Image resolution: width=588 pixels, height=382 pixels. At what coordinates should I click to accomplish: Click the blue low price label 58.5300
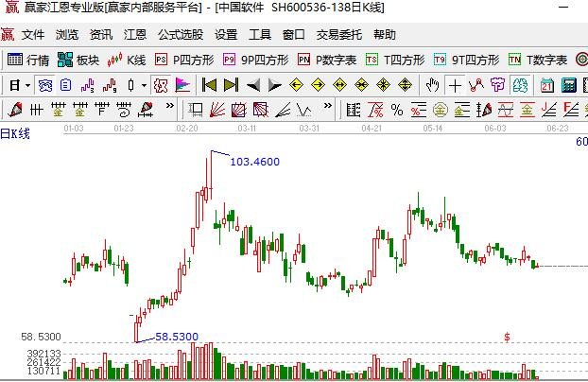pos(176,337)
